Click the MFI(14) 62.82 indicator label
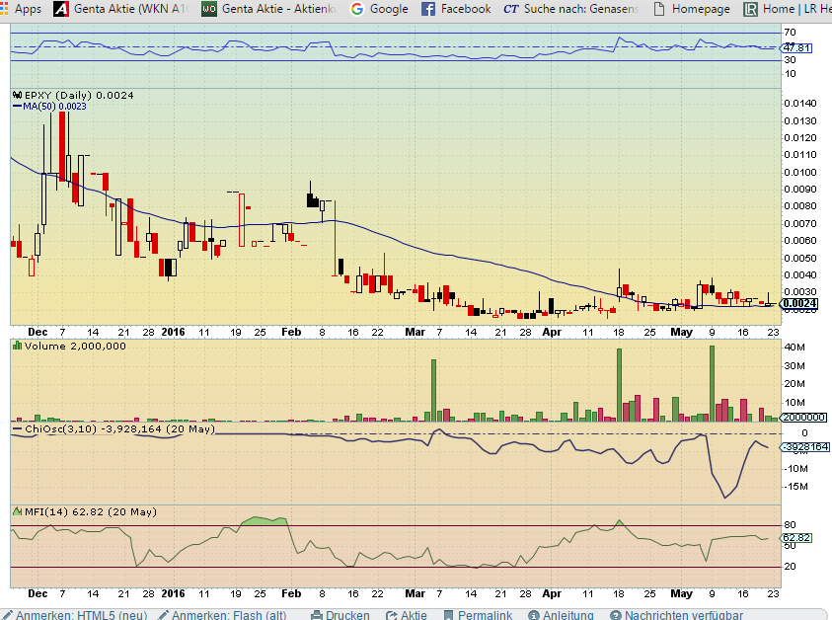Viewport: 832px width, 620px height. [91, 511]
